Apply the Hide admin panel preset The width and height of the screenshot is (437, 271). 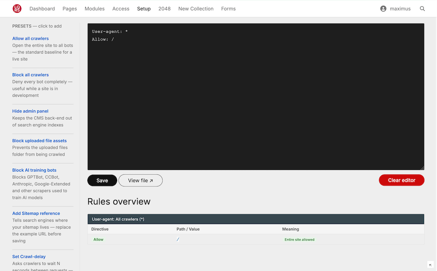30,111
